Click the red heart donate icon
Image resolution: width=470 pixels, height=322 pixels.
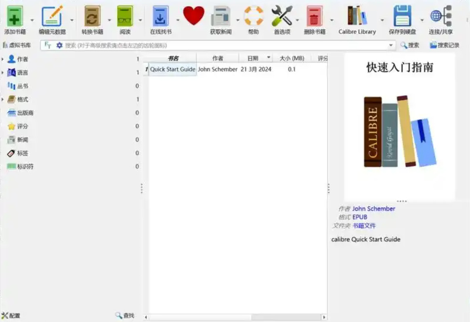[x=194, y=16]
